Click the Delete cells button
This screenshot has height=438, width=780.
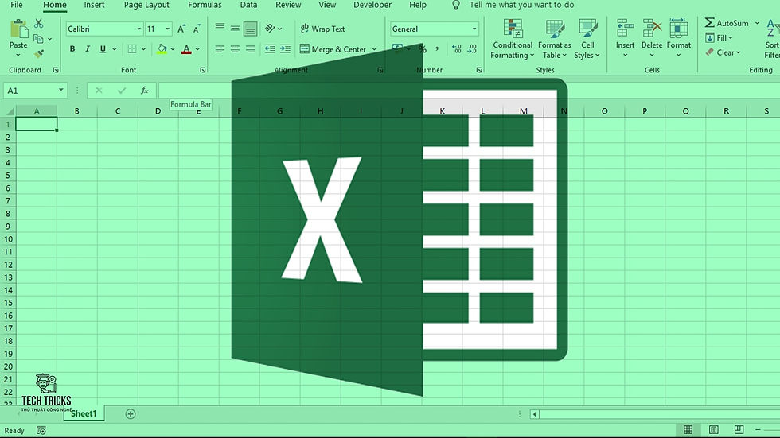pos(652,38)
